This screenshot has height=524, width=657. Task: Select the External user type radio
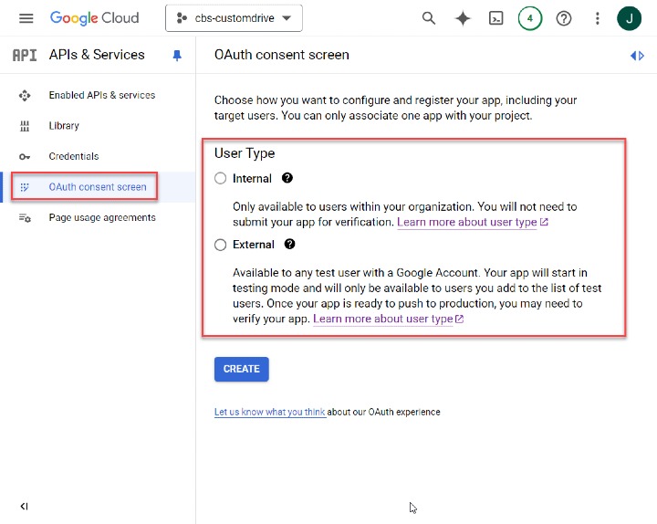220,245
